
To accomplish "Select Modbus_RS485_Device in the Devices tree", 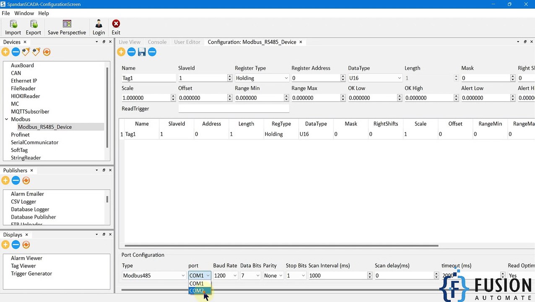I will point(45,127).
